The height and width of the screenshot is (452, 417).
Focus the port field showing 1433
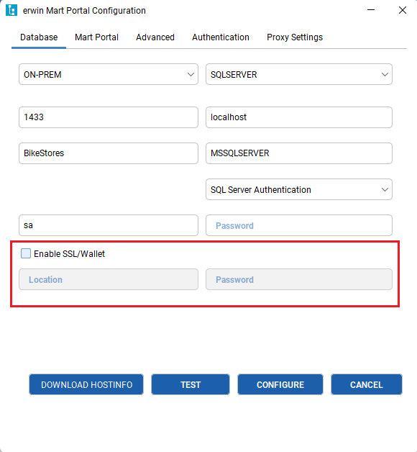coord(109,117)
